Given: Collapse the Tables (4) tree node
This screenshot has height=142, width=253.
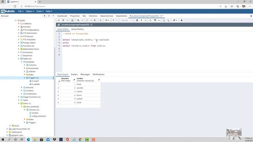Looking at the screenshot, I should pos(19,59).
